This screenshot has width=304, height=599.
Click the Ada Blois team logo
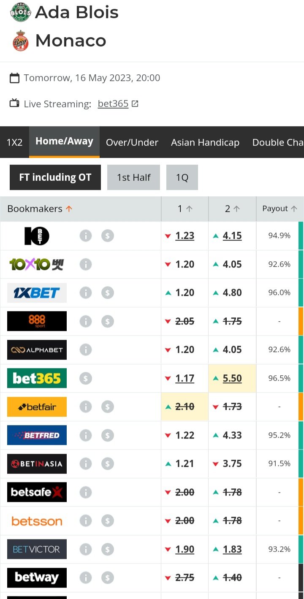point(20,12)
